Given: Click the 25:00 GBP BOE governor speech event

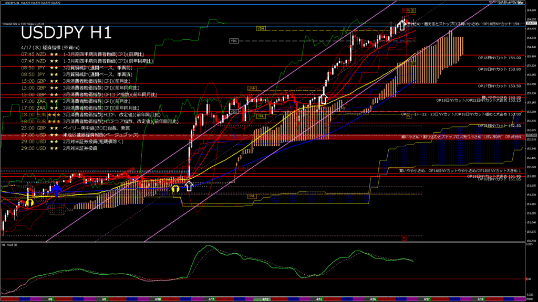Looking at the screenshot, I should click(79, 128).
